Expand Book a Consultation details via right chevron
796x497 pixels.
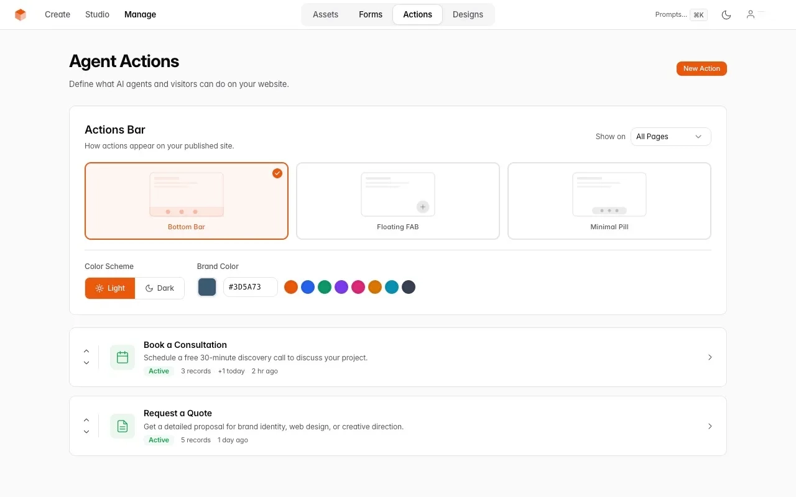[x=710, y=357]
